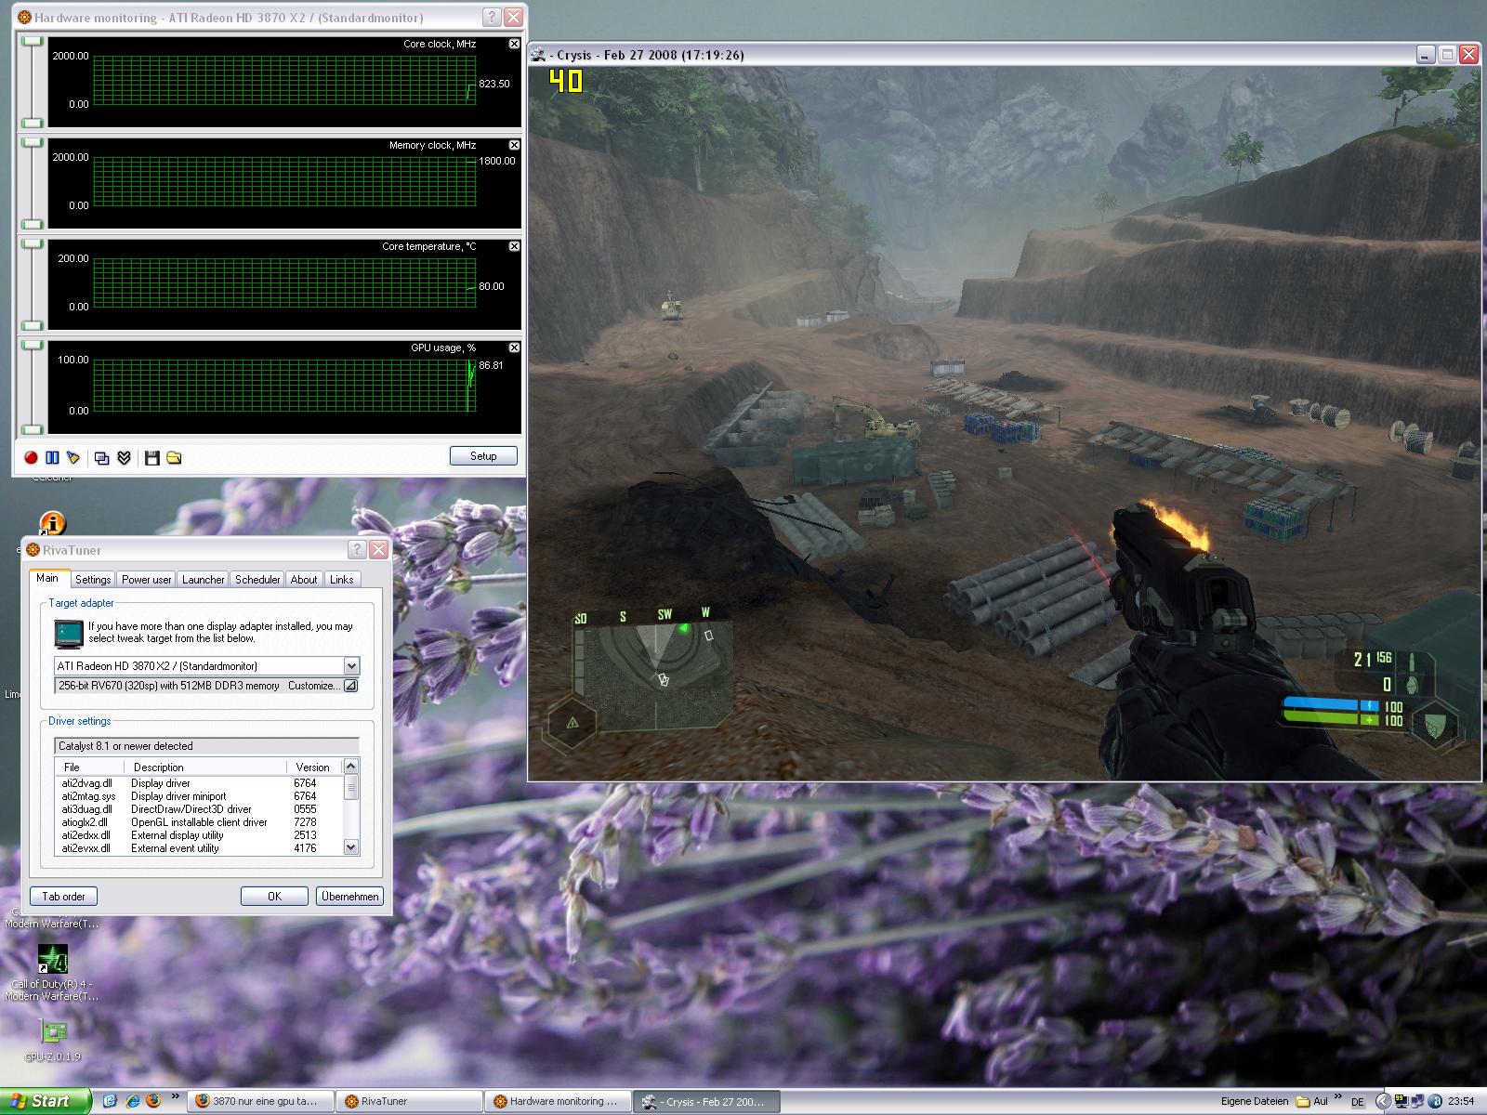The width and height of the screenshot is (1487, 1115).
Task: Launch Firefox from quick launch
Action: 153,1101
